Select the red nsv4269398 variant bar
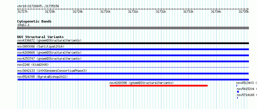The image size is (257, 109). tap(159, 86)
